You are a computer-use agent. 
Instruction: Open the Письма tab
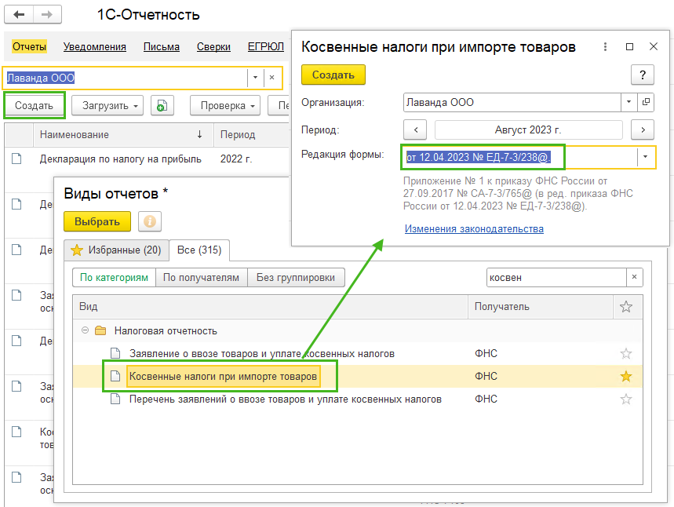tap(162, 46)
